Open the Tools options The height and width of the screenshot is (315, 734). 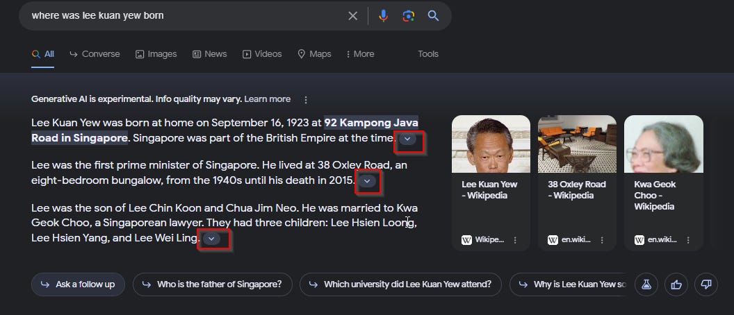[x=428, y=54]
